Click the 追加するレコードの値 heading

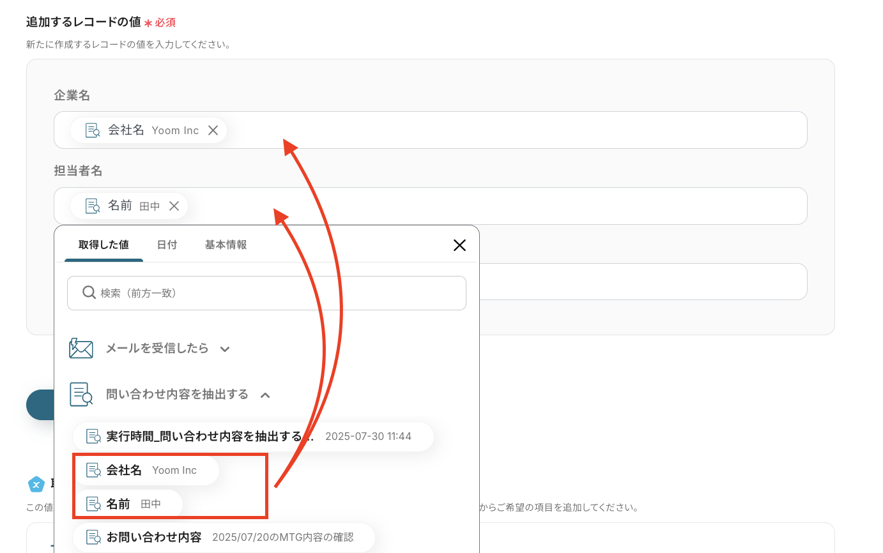(83, 22)
